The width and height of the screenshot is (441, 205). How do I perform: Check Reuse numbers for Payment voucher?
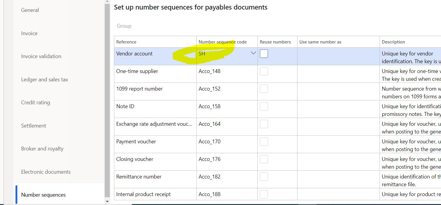[264, 142]
